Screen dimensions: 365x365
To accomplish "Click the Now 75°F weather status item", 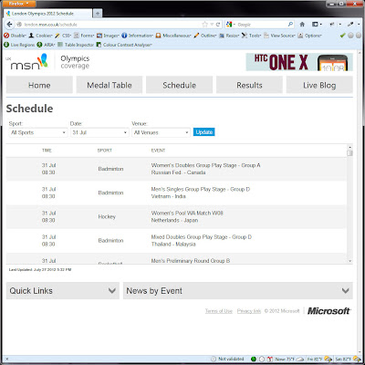I will tap(289, 359).
